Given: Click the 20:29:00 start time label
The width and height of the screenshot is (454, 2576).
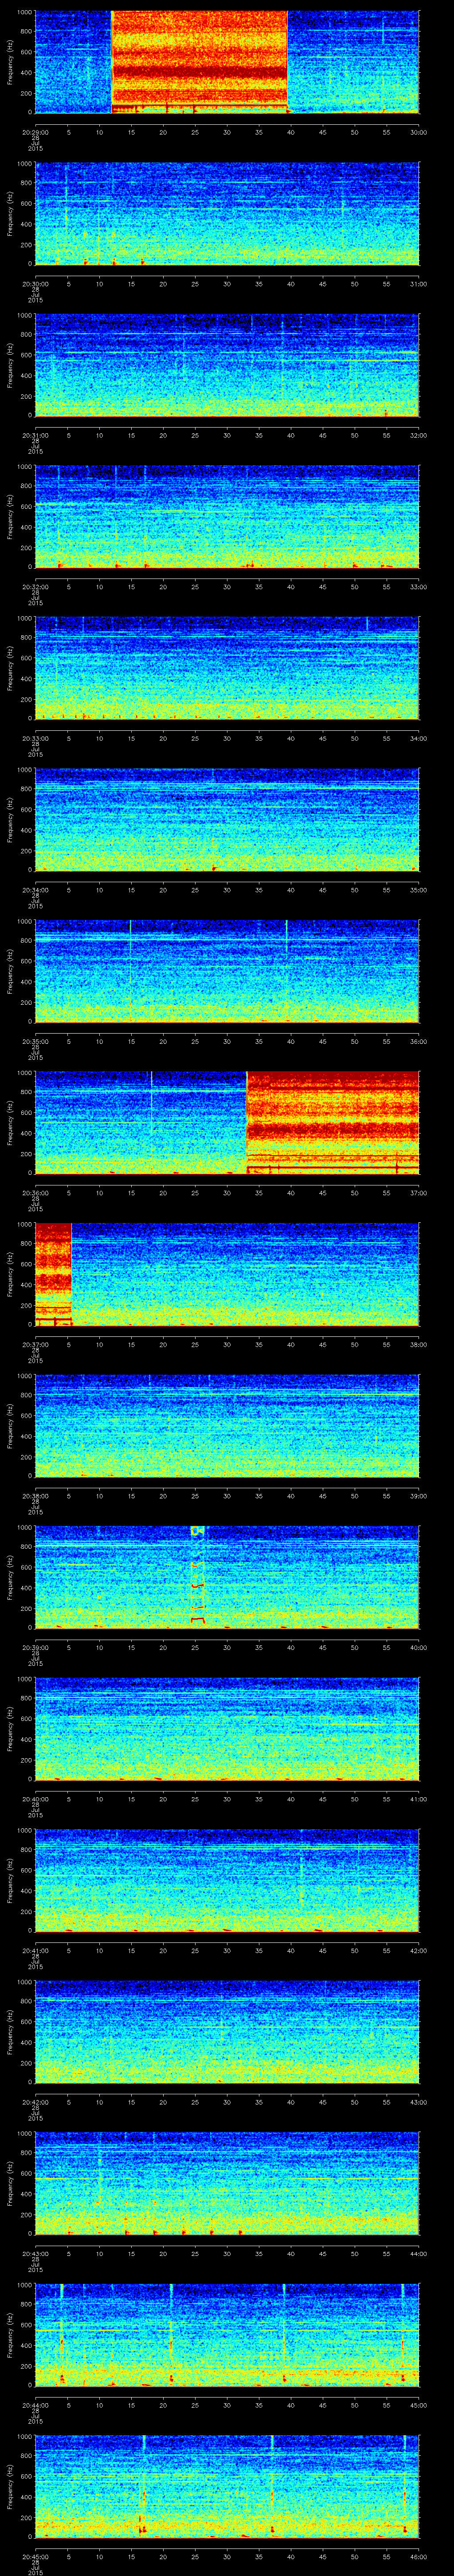Looking at the screenshot, I should coord(35,132).
